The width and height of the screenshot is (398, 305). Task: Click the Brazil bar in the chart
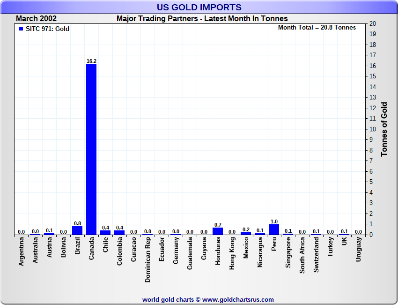77,230
